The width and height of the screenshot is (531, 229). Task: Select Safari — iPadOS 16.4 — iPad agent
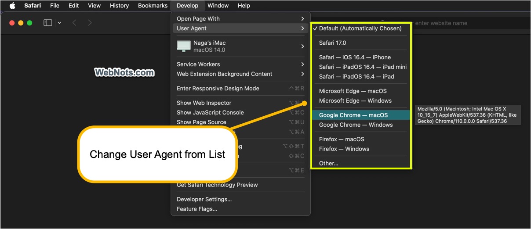[x=361, y=76]
